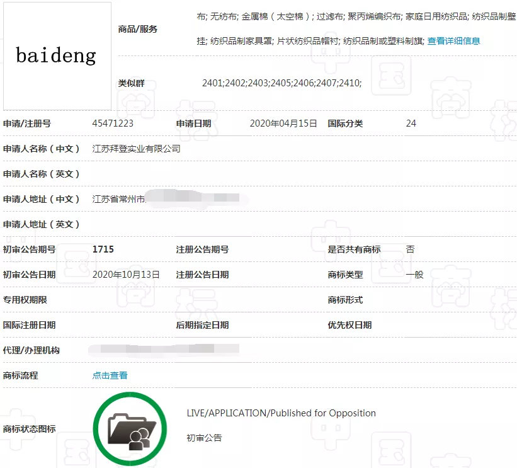Image resolution: width=517 pixels, height=468 pixels.
Task: Click the applicant name 江苏拜登实业有限公司
Action: [x=135, y=149]
